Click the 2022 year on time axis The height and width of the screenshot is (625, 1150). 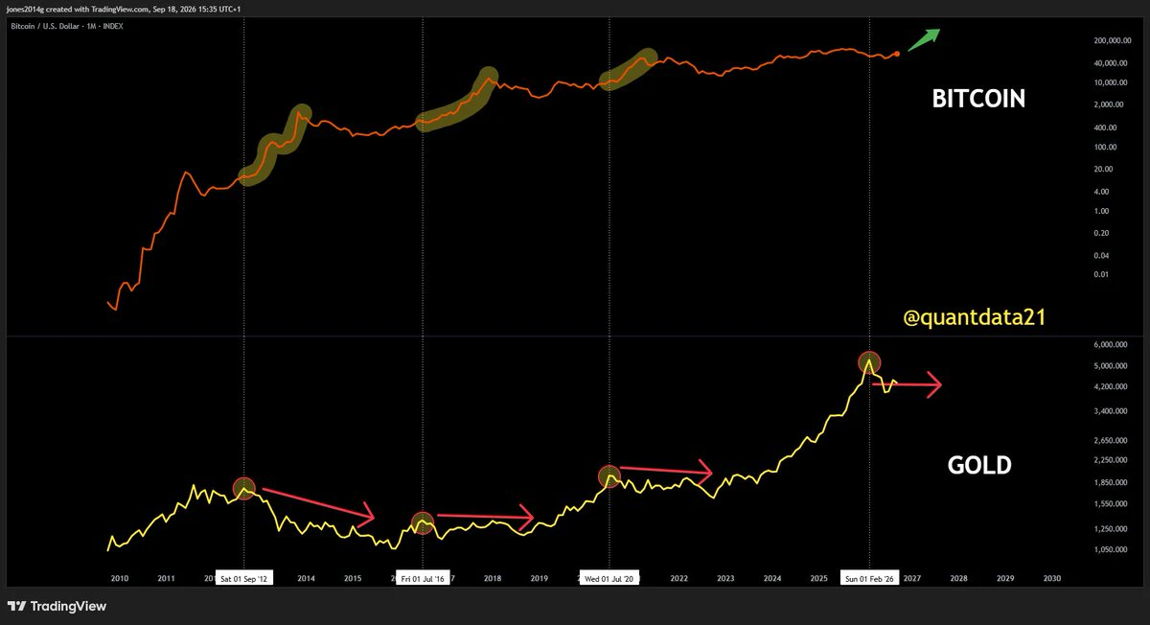click(x=679, y=579)
